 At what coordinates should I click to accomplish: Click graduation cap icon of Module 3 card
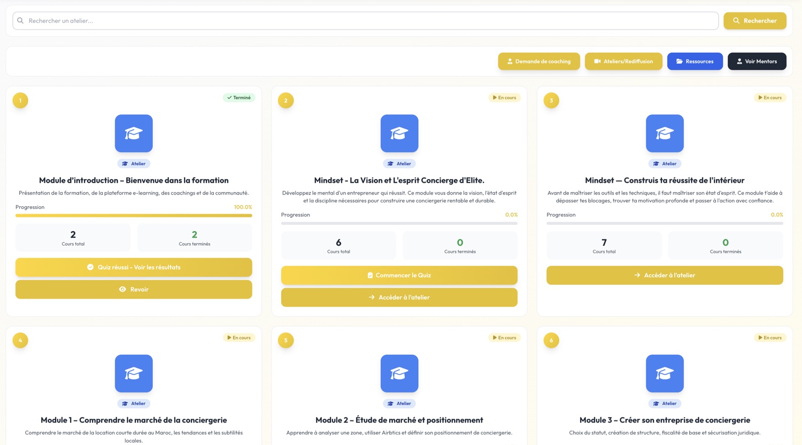[x=665, y=373]
